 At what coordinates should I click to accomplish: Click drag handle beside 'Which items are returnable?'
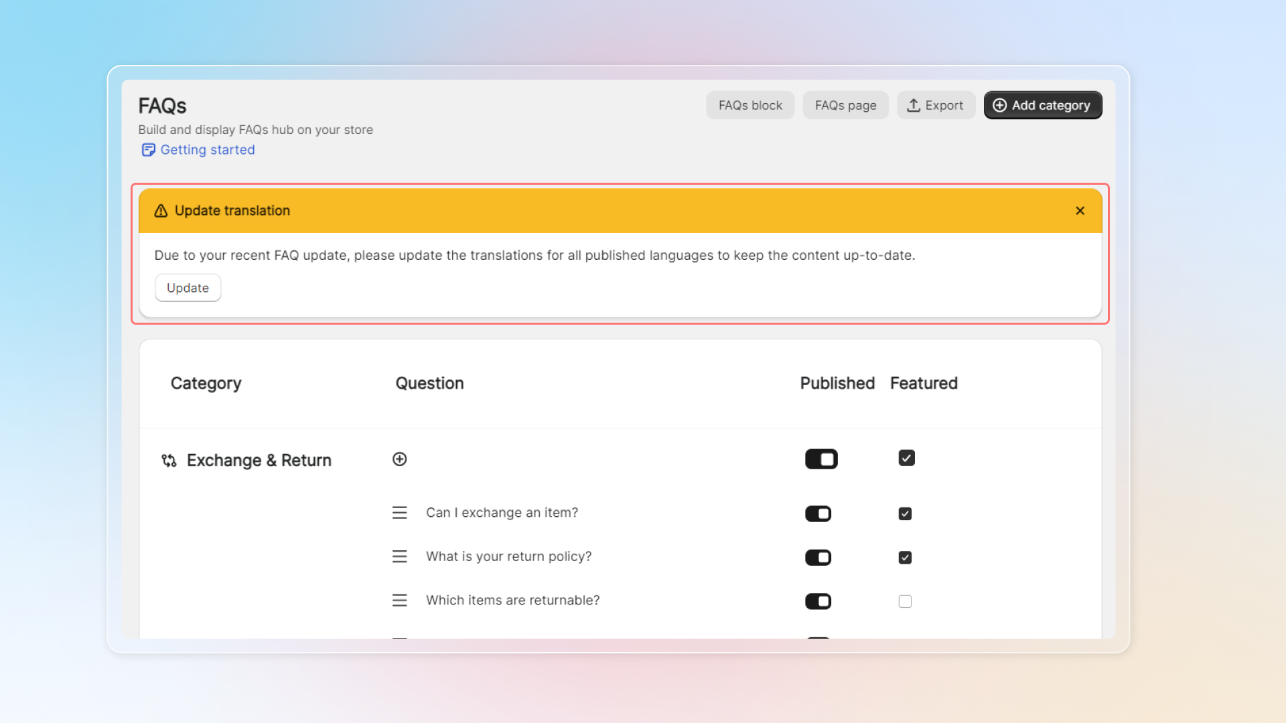tap(399, 600)
